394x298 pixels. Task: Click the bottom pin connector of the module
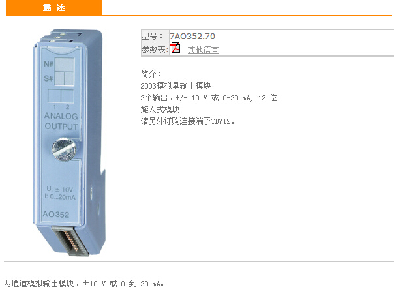point(71,241)
